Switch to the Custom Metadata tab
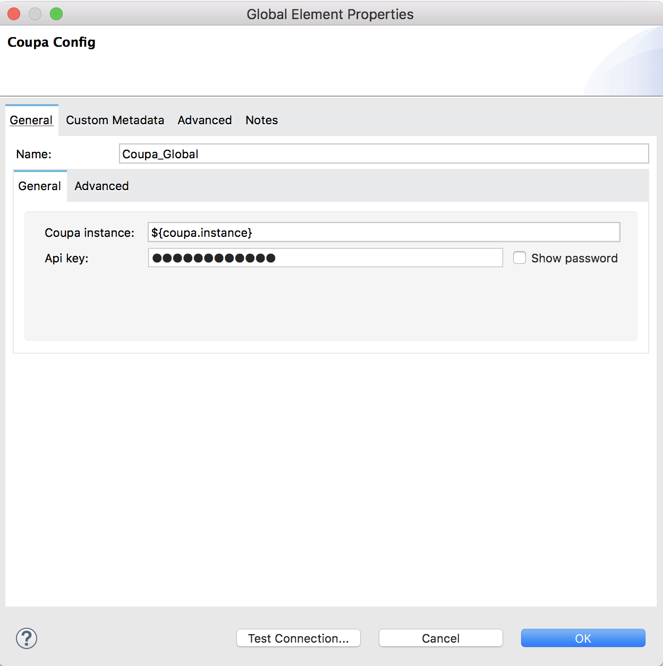 (115, 120)
